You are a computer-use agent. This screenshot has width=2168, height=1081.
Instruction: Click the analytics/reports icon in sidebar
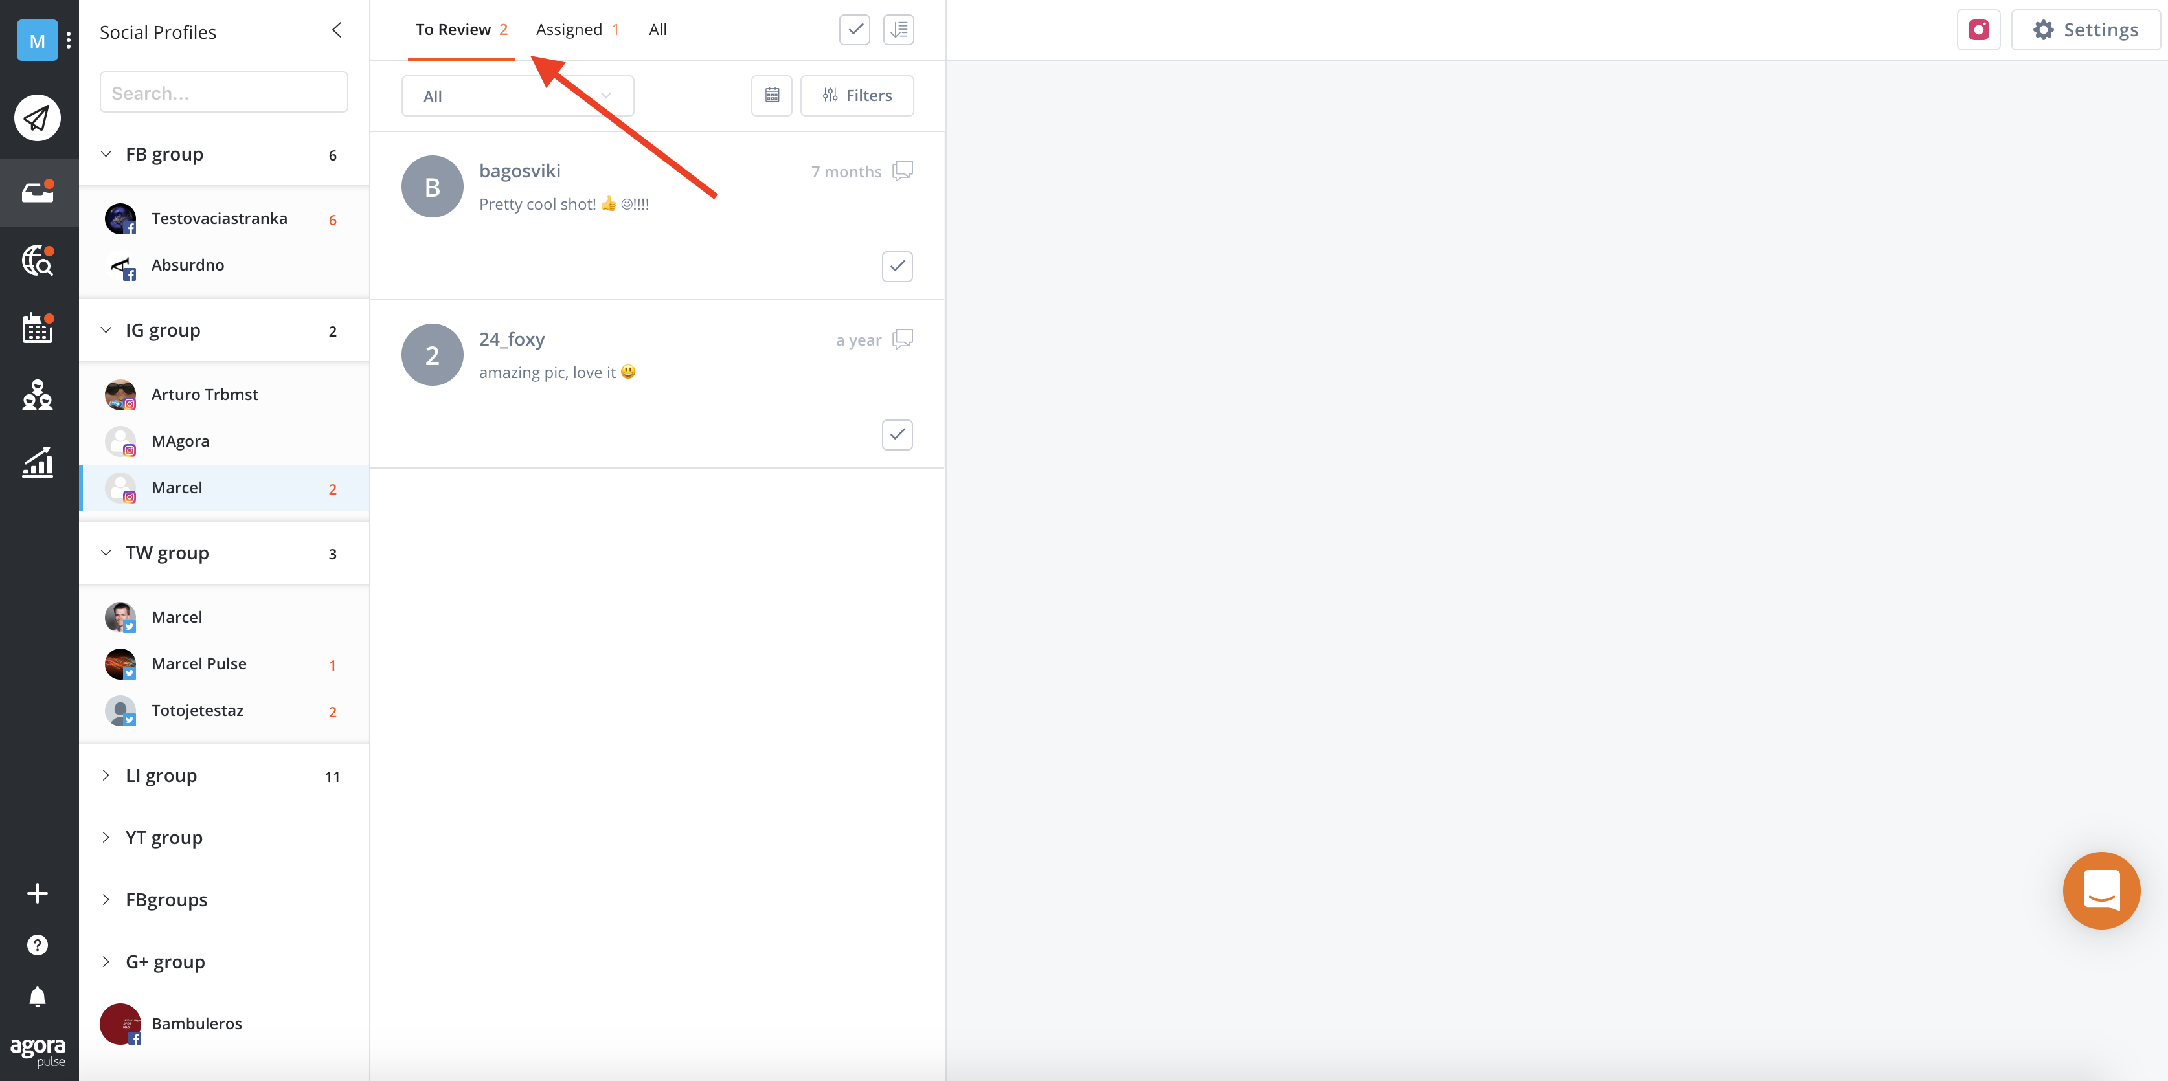(x=38, y=463)
